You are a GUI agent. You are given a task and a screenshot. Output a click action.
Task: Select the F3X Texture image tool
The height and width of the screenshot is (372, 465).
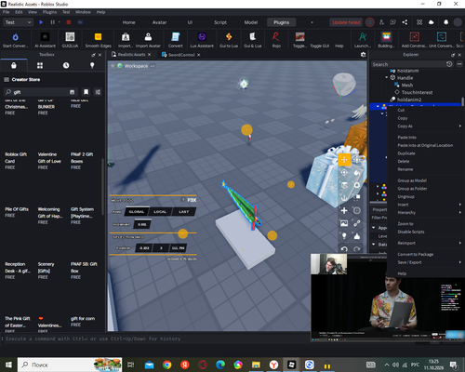(x=344, y=223)
